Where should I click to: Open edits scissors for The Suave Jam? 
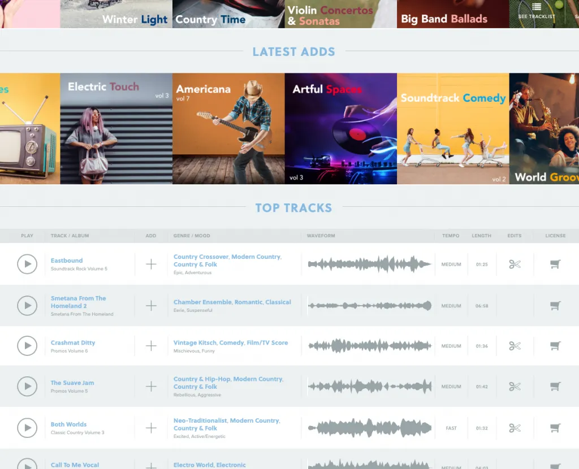pyautogui.click(x=515, y=387)
